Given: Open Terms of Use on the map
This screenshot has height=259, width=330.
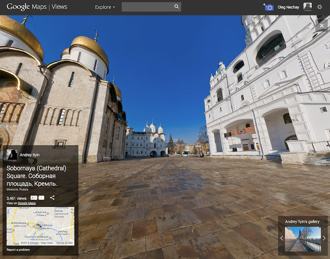Looking at the screenshot, I should (64, 243).
